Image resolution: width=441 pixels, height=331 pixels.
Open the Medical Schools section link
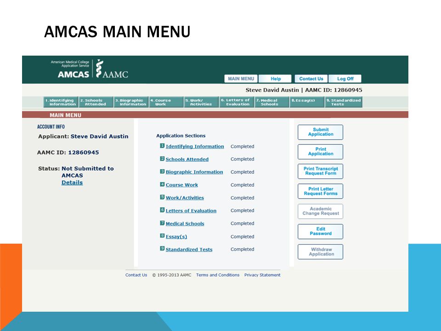point(185,224)
